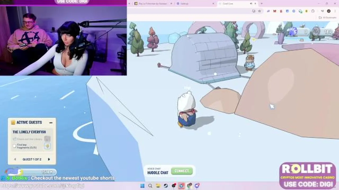Open the Windows Start menu
Viewport: 339px width, 190px height.
coord(142,186)
